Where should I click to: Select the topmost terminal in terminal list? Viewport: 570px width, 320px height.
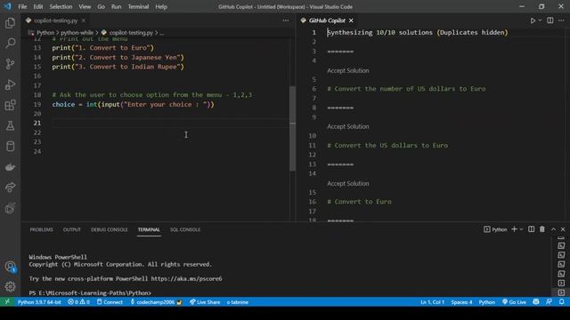point(561,237)
